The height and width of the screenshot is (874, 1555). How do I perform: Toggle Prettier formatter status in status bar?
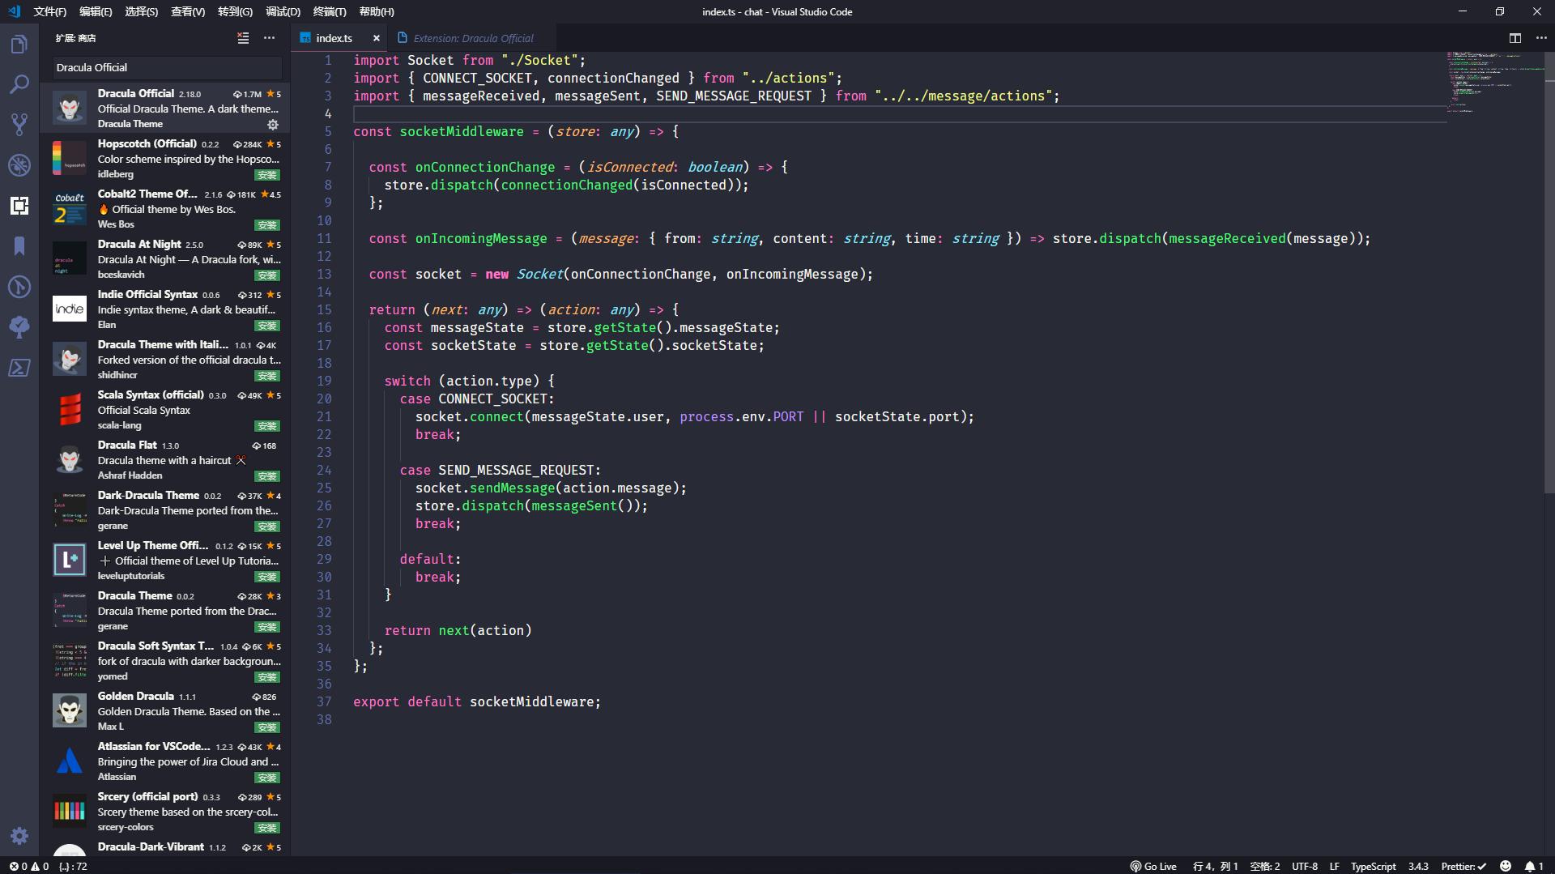point(1463,866)
